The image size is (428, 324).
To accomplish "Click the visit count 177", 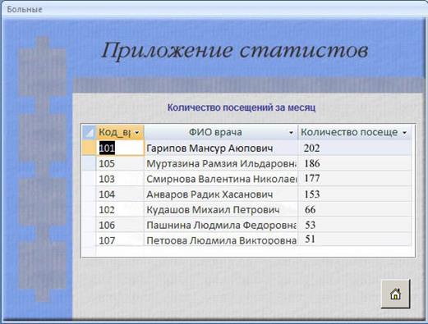I will (355, 179).
